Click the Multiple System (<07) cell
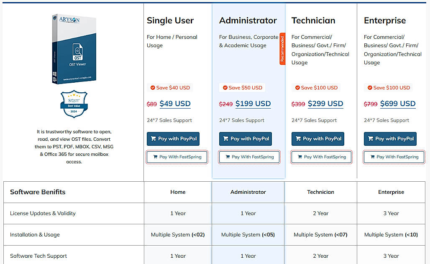This screenshot has height=264, width=430. coord(320,235)
